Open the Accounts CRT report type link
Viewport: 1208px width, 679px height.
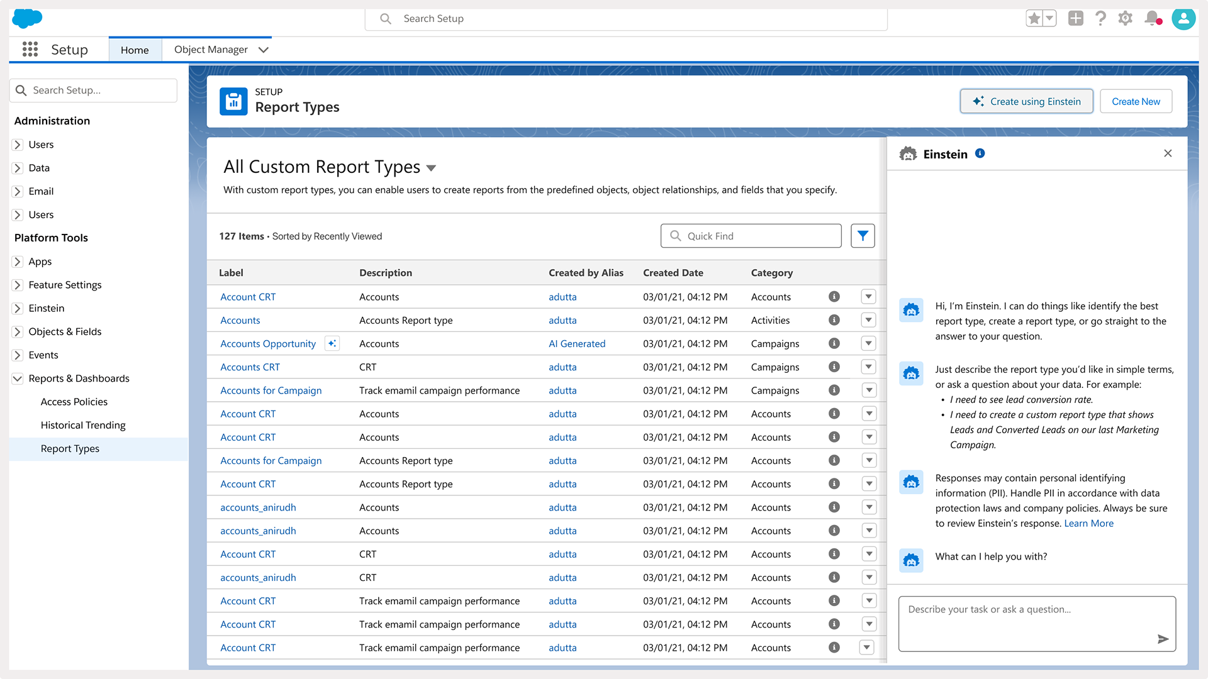(x=250, y=367)
